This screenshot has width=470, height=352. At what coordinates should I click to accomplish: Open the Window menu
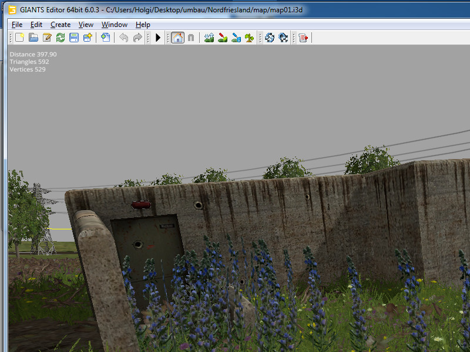coord(115,25)
